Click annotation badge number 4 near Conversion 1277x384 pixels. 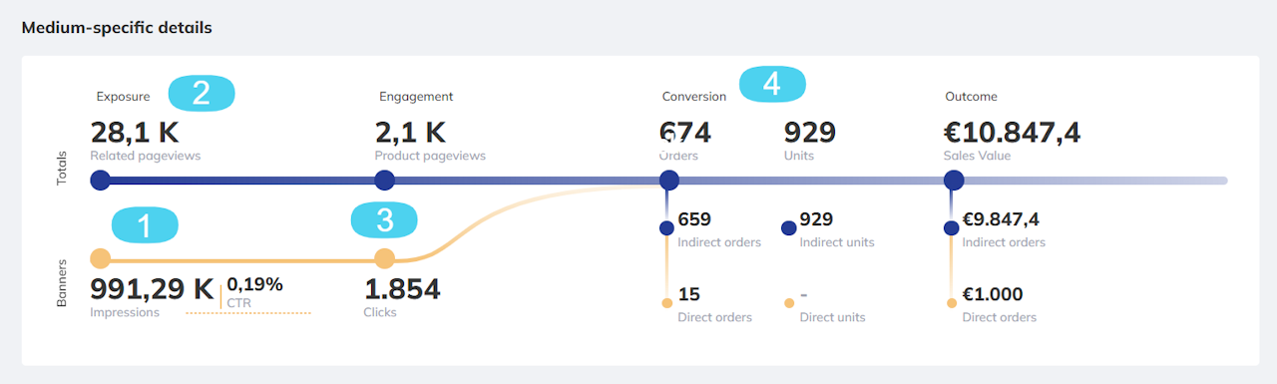point(771,84)
